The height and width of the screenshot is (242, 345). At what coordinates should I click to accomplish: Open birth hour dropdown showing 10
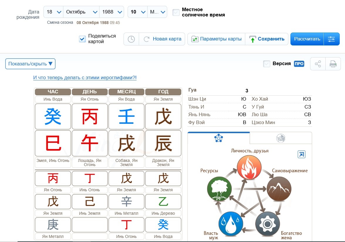pos(138,12)
